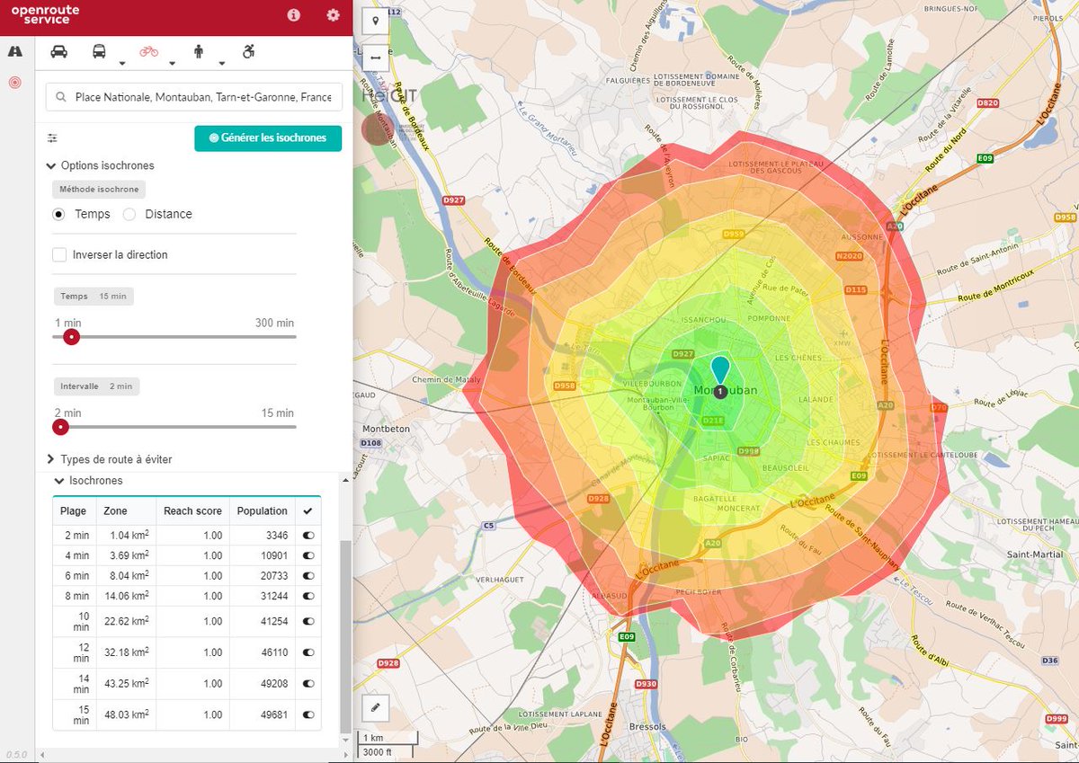Switch to directions road icon in sidebar

tap(14, 51)
